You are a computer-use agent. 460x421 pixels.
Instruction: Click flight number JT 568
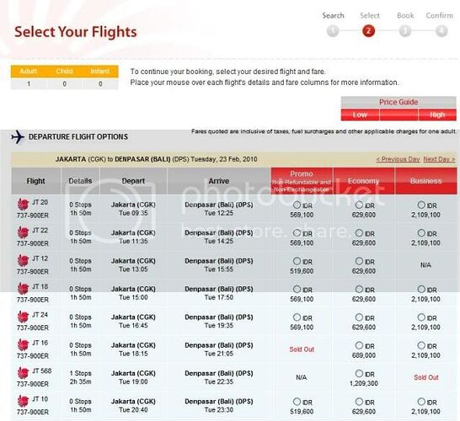[41, 370]
